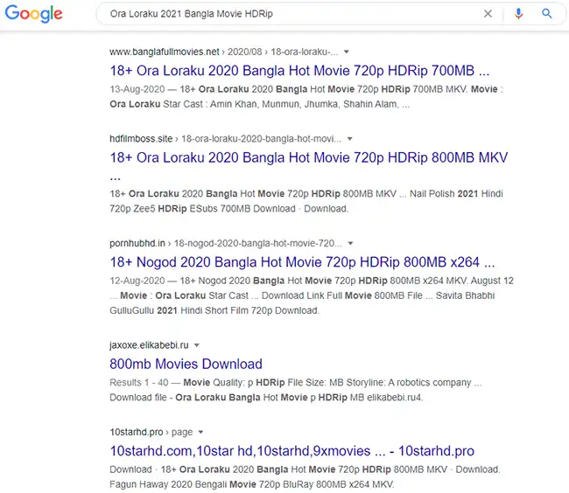The height and width of the screenshot is (493, 569).
Task: Expand options arrow for jaxoxe.elikabebi.ru result
Action: [x=196, y=345]
